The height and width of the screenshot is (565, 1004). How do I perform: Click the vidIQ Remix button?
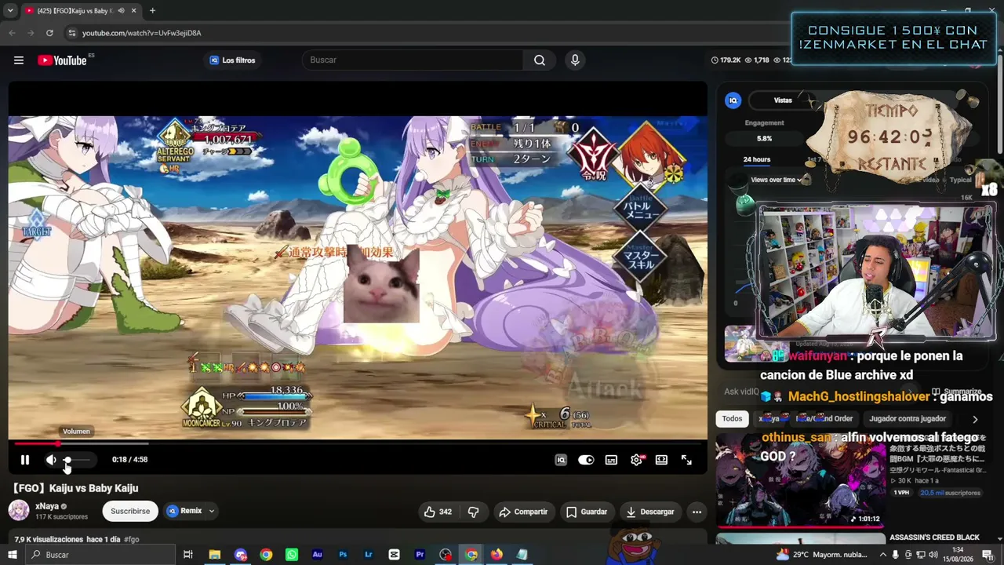(x=184, y=511)
